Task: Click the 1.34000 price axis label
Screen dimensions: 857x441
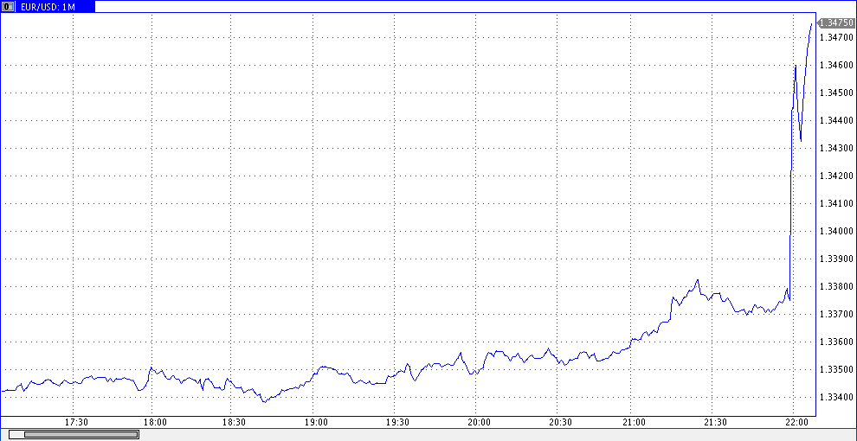Action: point(837,232)
